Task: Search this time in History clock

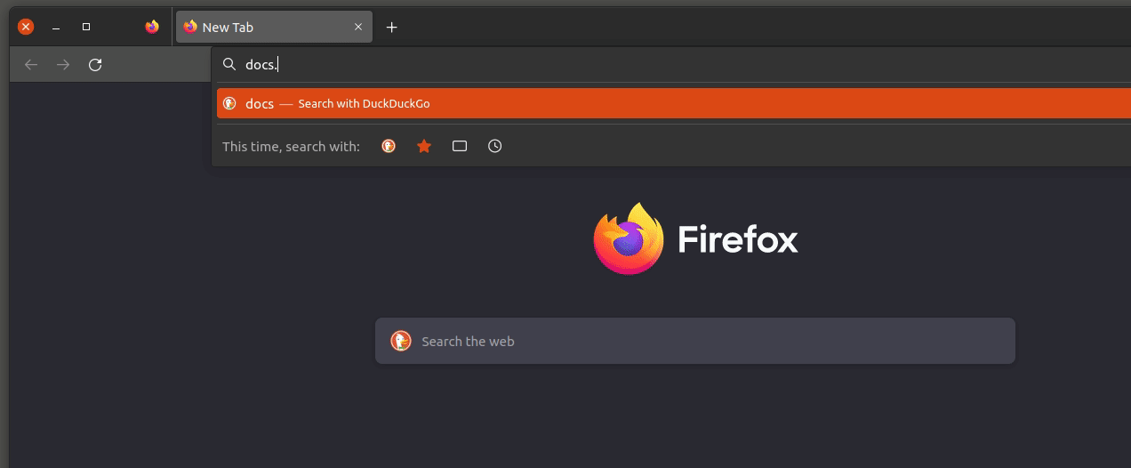Action: [495, 146]
